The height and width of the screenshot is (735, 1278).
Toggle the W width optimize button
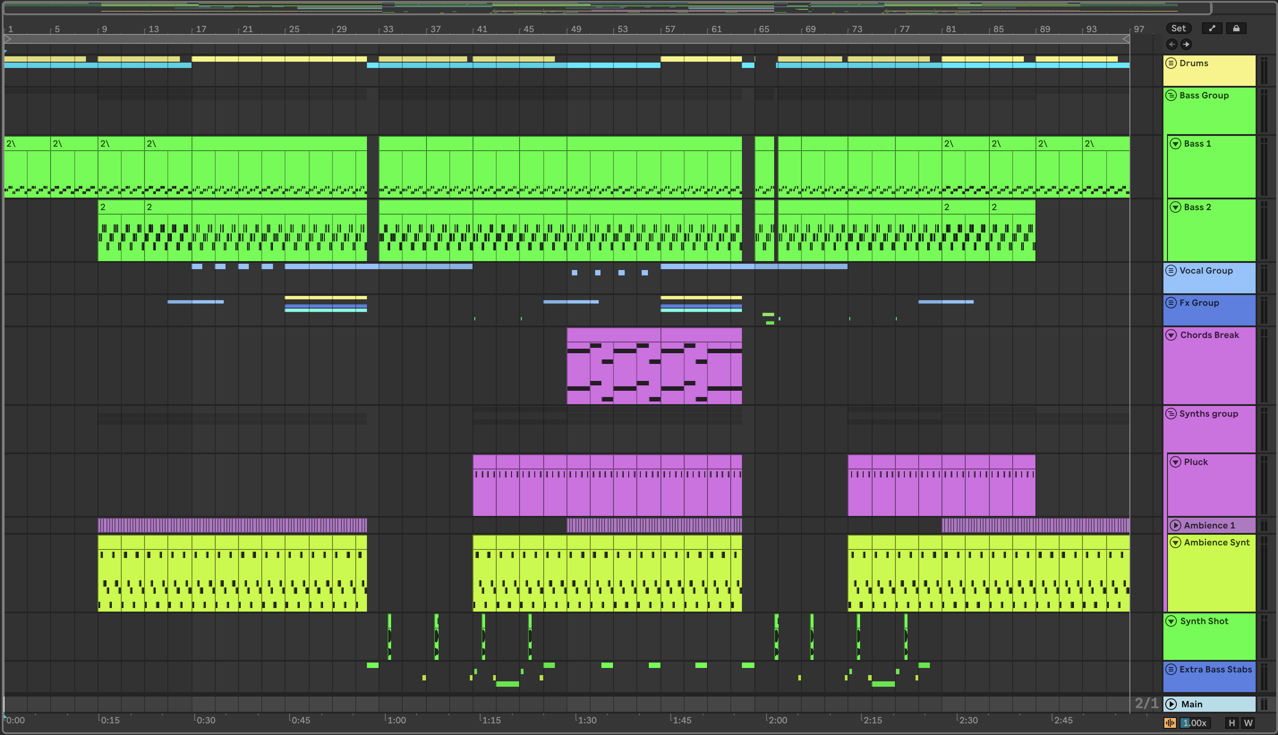pyautogui.click(x=1248, y=723)
